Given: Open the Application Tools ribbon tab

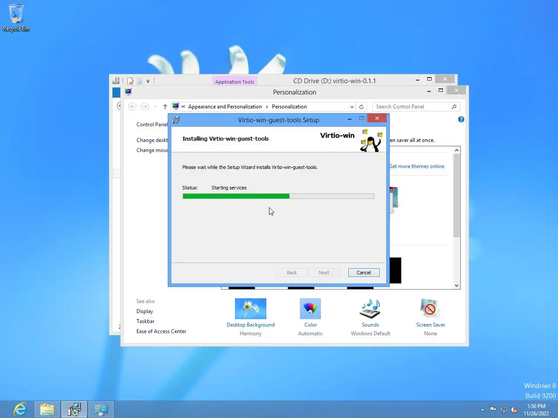Looking at the screenshot, I should pyautogui.click(x=235, y=81).
